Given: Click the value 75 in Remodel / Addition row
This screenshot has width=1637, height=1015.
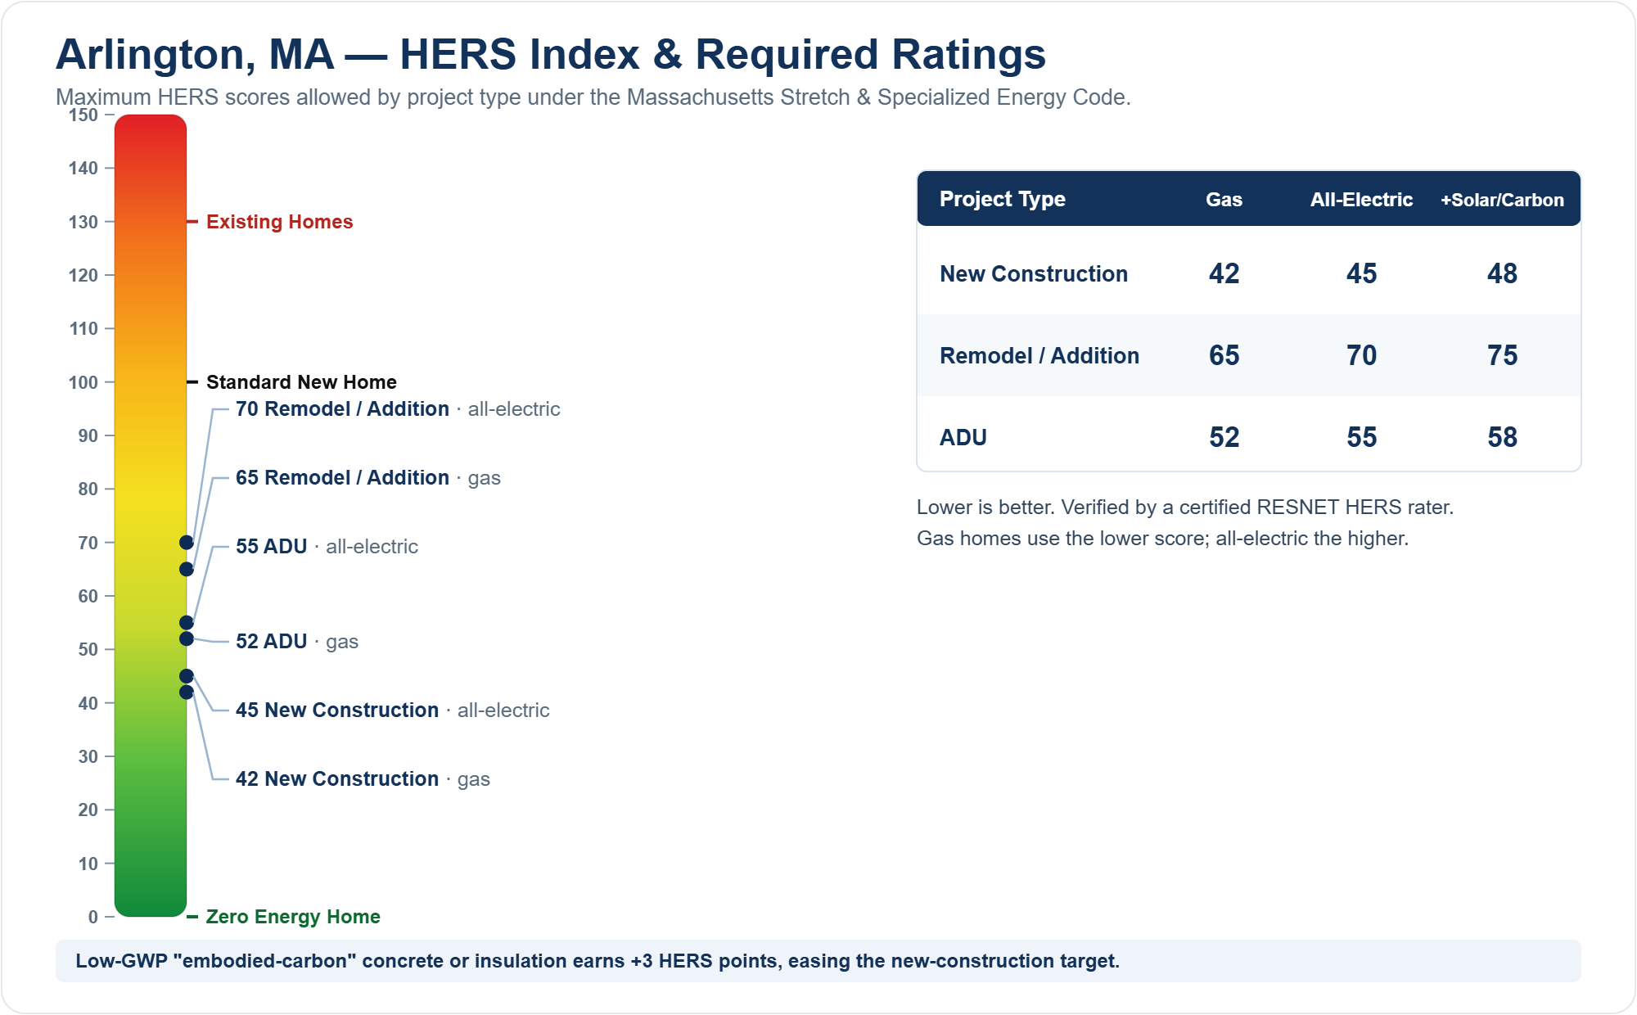Looking at the screenshot, I should point(1503,355).
